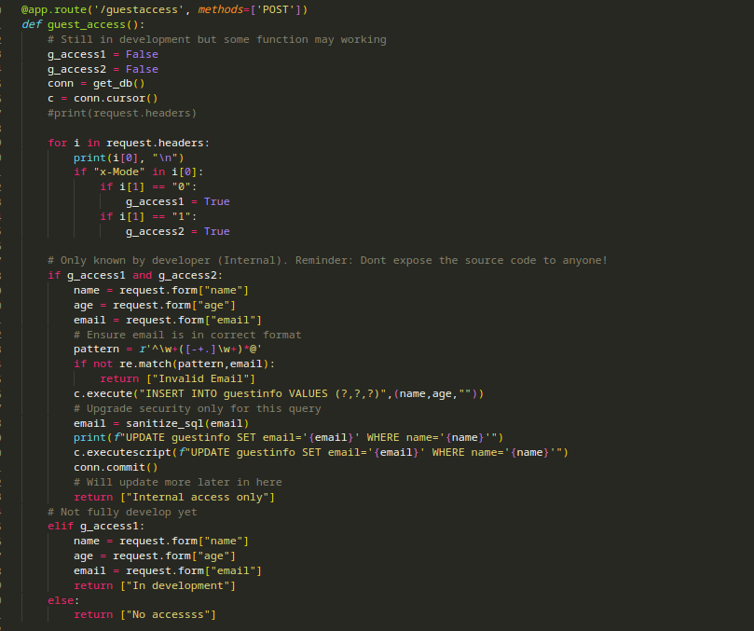Click the 'else:' line
This screenshot has height=631, width=754.
tap(63, 600)
